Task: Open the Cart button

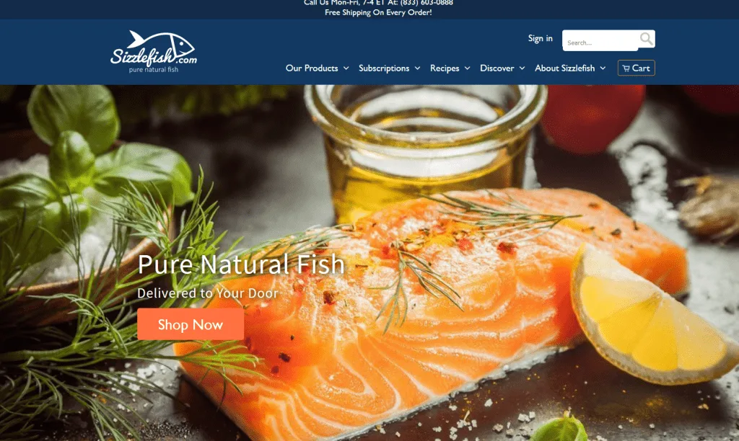Action: pos(637,68)
